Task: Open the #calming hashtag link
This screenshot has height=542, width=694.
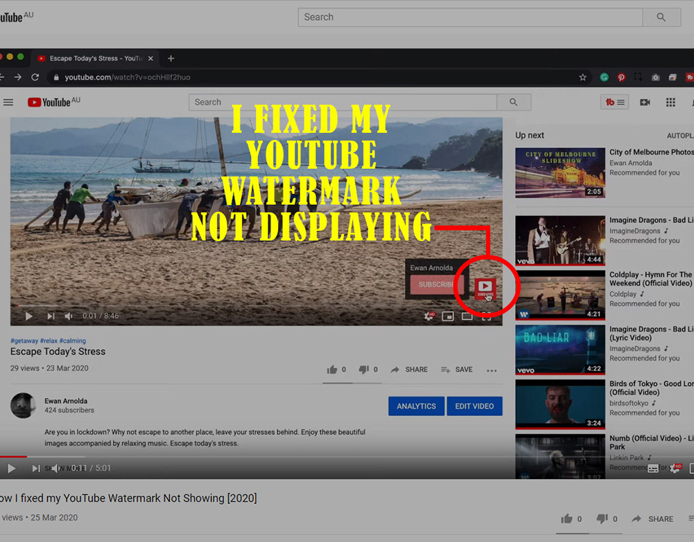Action: point(73,341)
